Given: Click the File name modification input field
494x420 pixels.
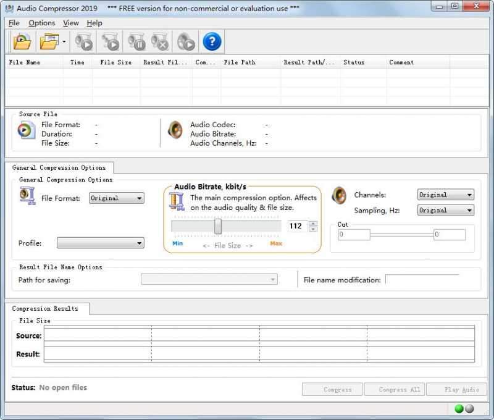Looking at the screenshot, I should point(422,280).
